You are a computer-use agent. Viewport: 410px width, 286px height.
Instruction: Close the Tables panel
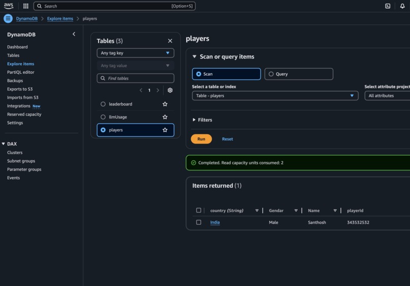[x=170, y=41]
